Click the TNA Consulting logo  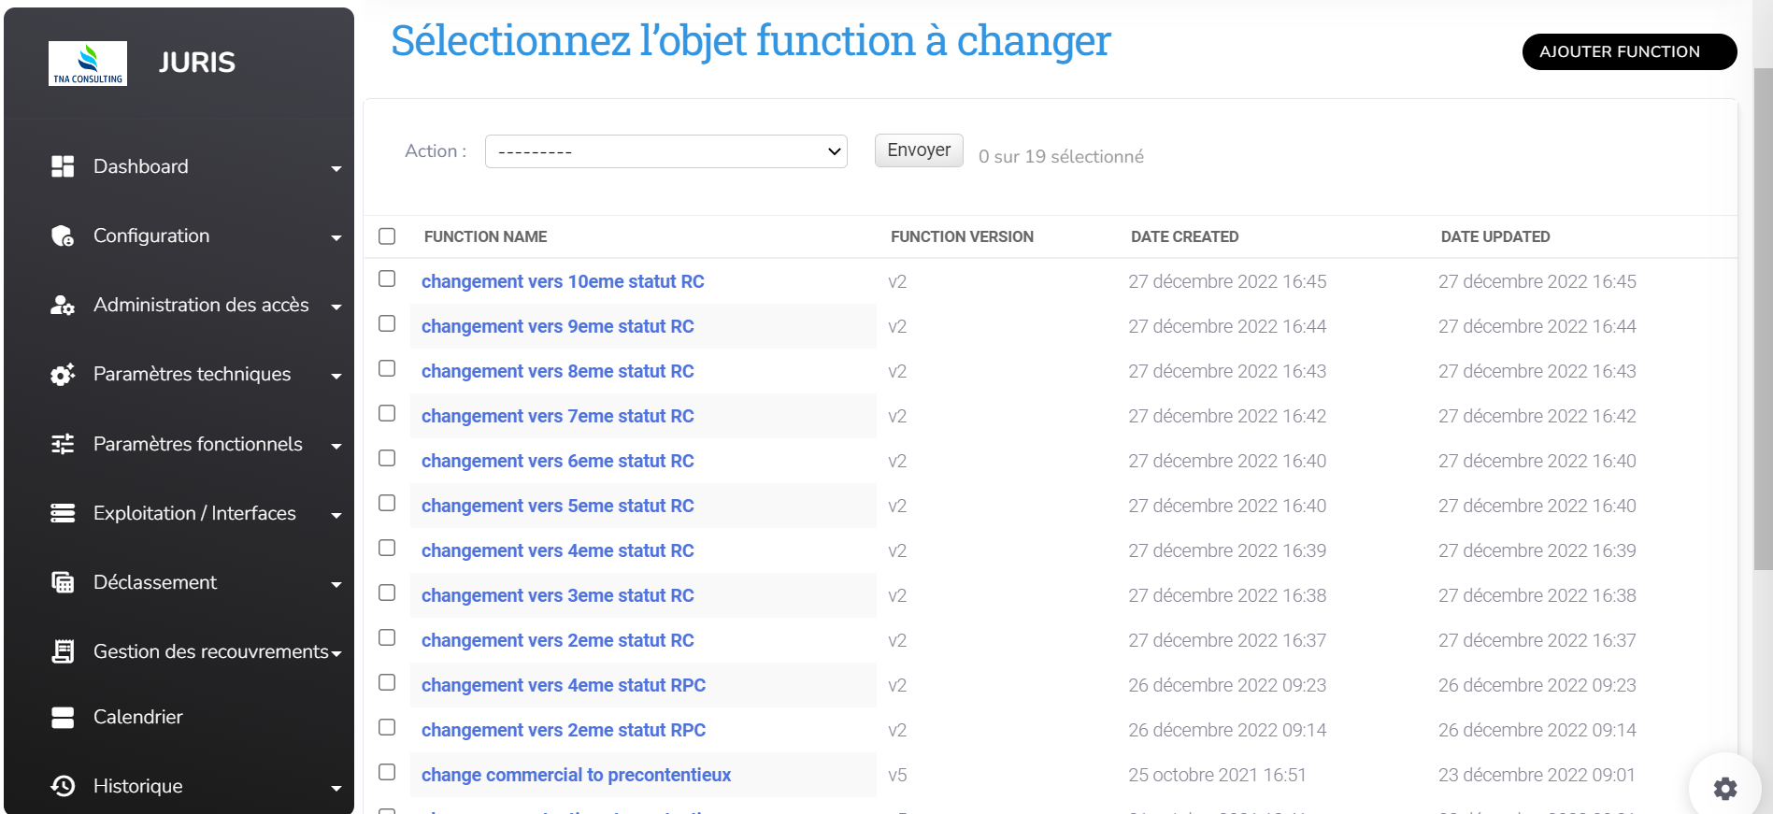click(x=88, y=64)
